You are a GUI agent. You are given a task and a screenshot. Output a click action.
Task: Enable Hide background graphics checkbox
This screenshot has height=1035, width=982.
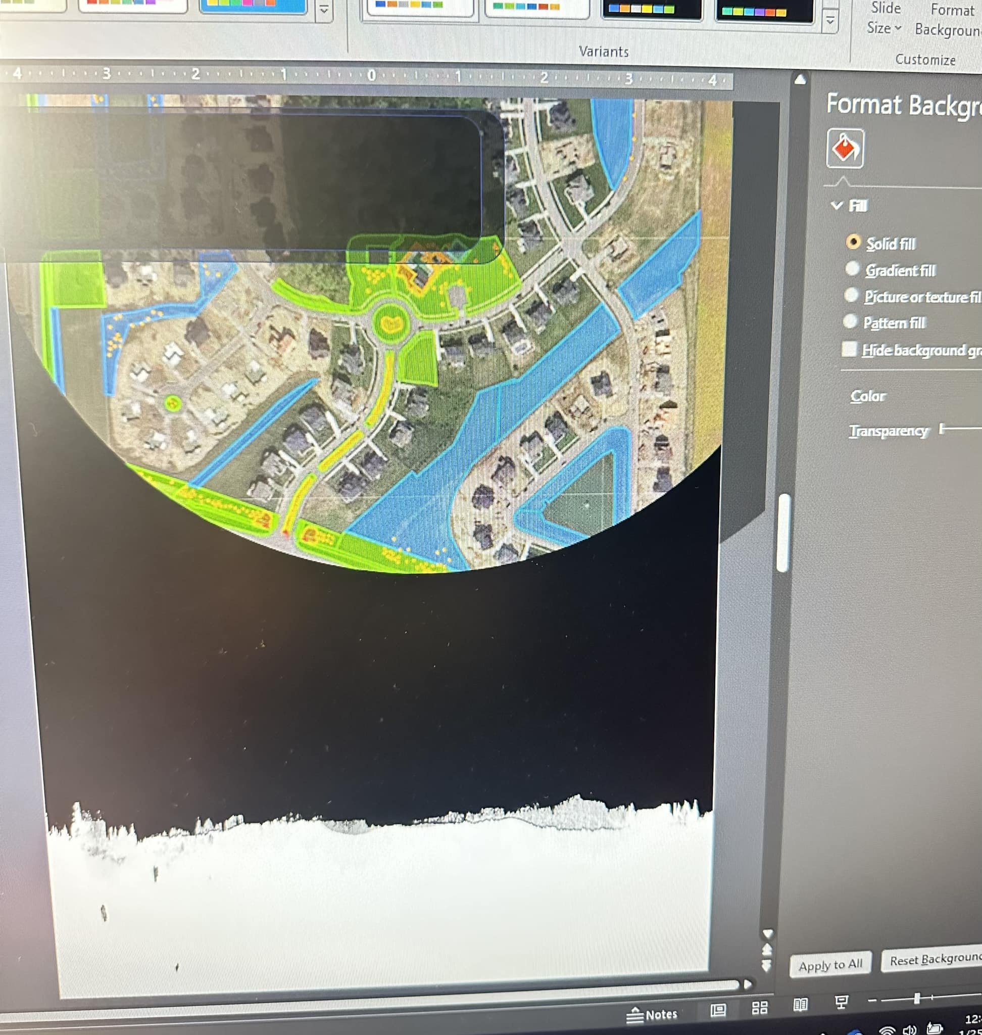[849, 349]
